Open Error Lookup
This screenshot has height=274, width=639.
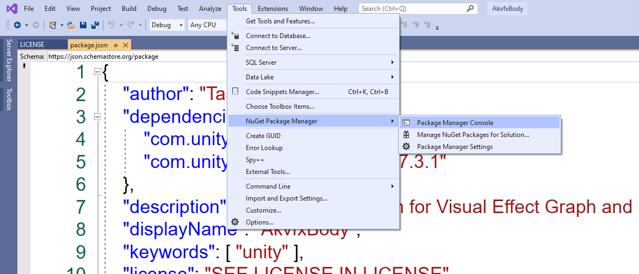coord(313,147)
